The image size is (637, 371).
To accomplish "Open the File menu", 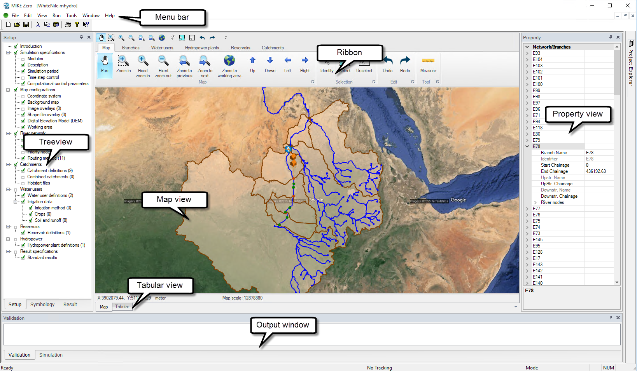I will coord(15,16).
